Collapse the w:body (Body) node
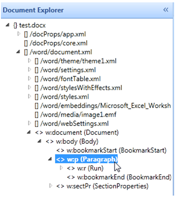The width and height of the screenshot is (175, 197). coord(40,141)
